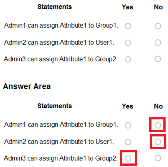Select Yes for Admin1 in top section
Screen dimensions: 168x167
(128, 26)
